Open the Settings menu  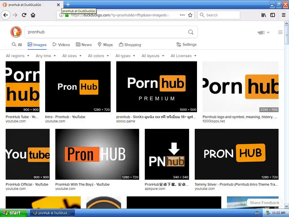click(187, 44)
